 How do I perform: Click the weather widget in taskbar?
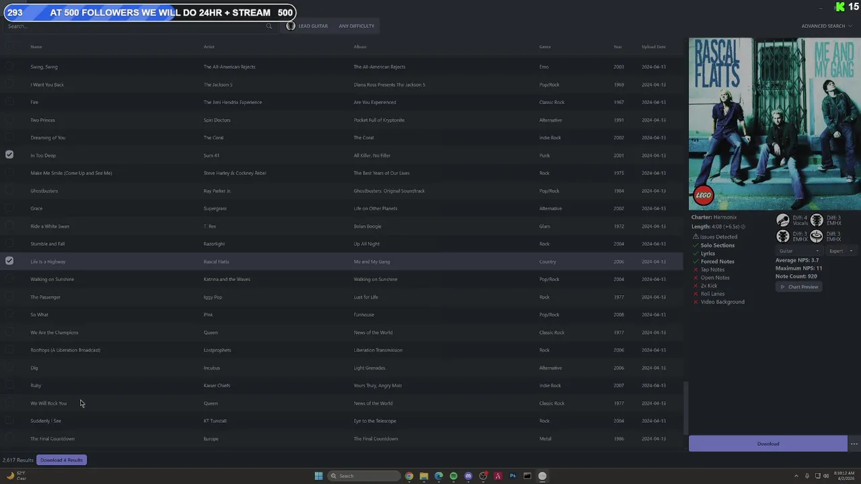pos(16,476)
